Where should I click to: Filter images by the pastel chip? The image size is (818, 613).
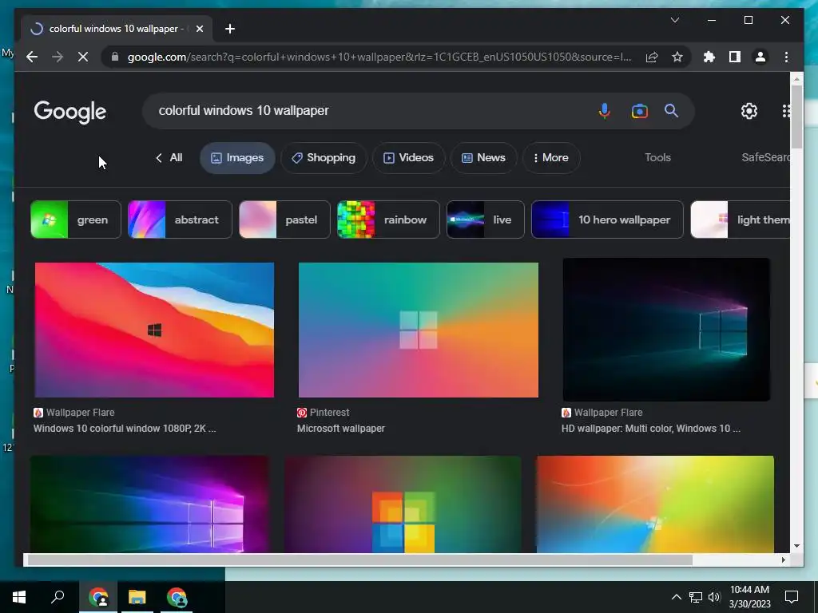click(284, 219)
